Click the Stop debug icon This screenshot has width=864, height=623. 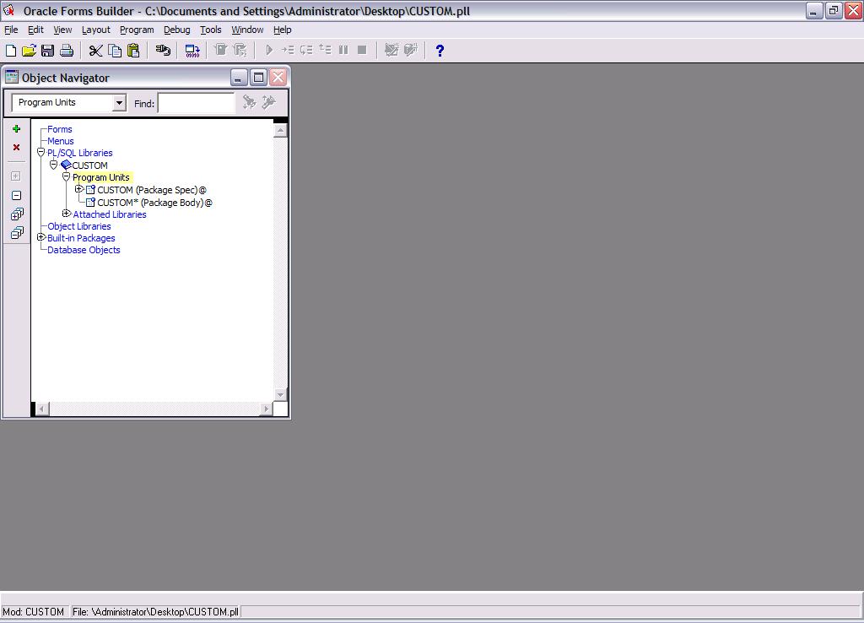(x=362, y=51)
